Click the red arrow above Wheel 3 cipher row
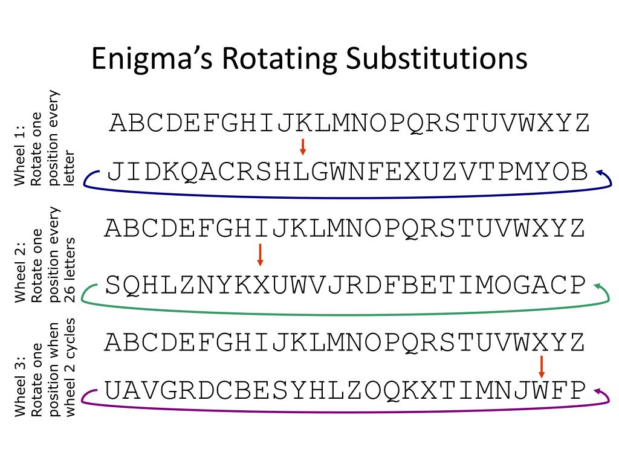This screenshot has width=619, height=464. (541, 367)
